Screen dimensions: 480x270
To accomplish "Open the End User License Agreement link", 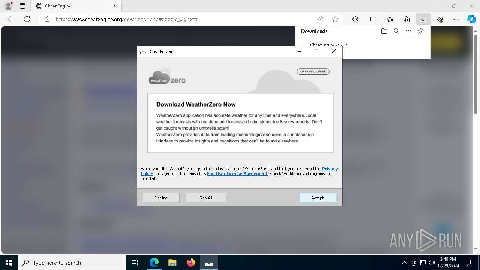I will (x=237, y=174).
